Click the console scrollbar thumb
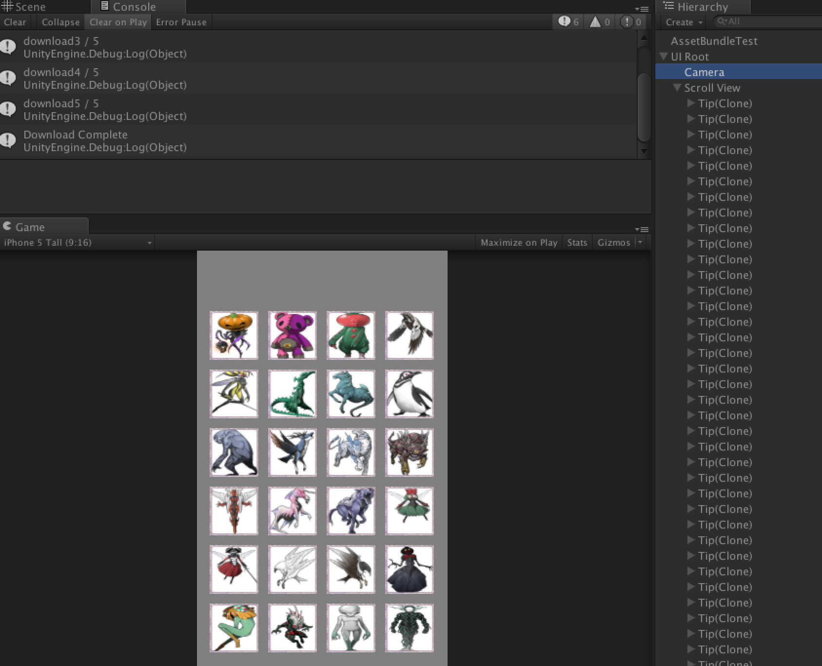822x666 pixels. click(644, 107)
